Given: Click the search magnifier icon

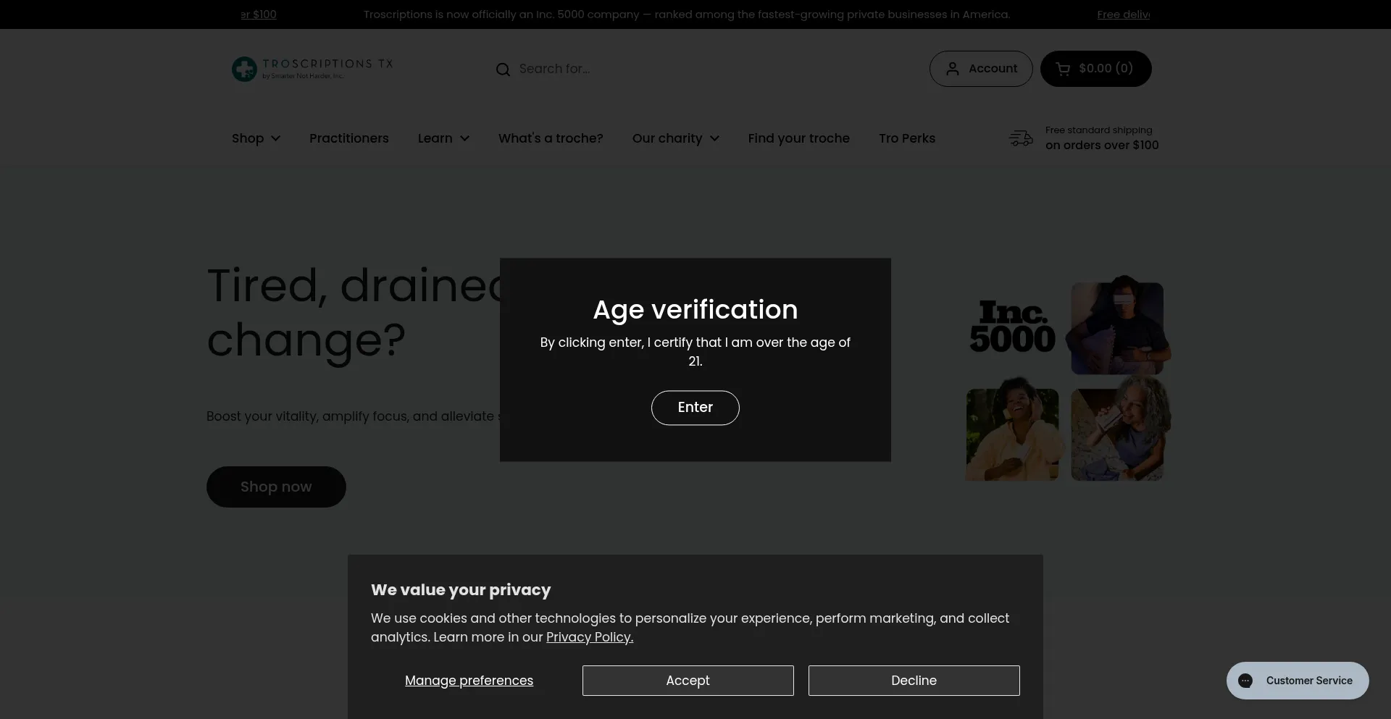Looking at the screenshot, I should click(503, 70).
